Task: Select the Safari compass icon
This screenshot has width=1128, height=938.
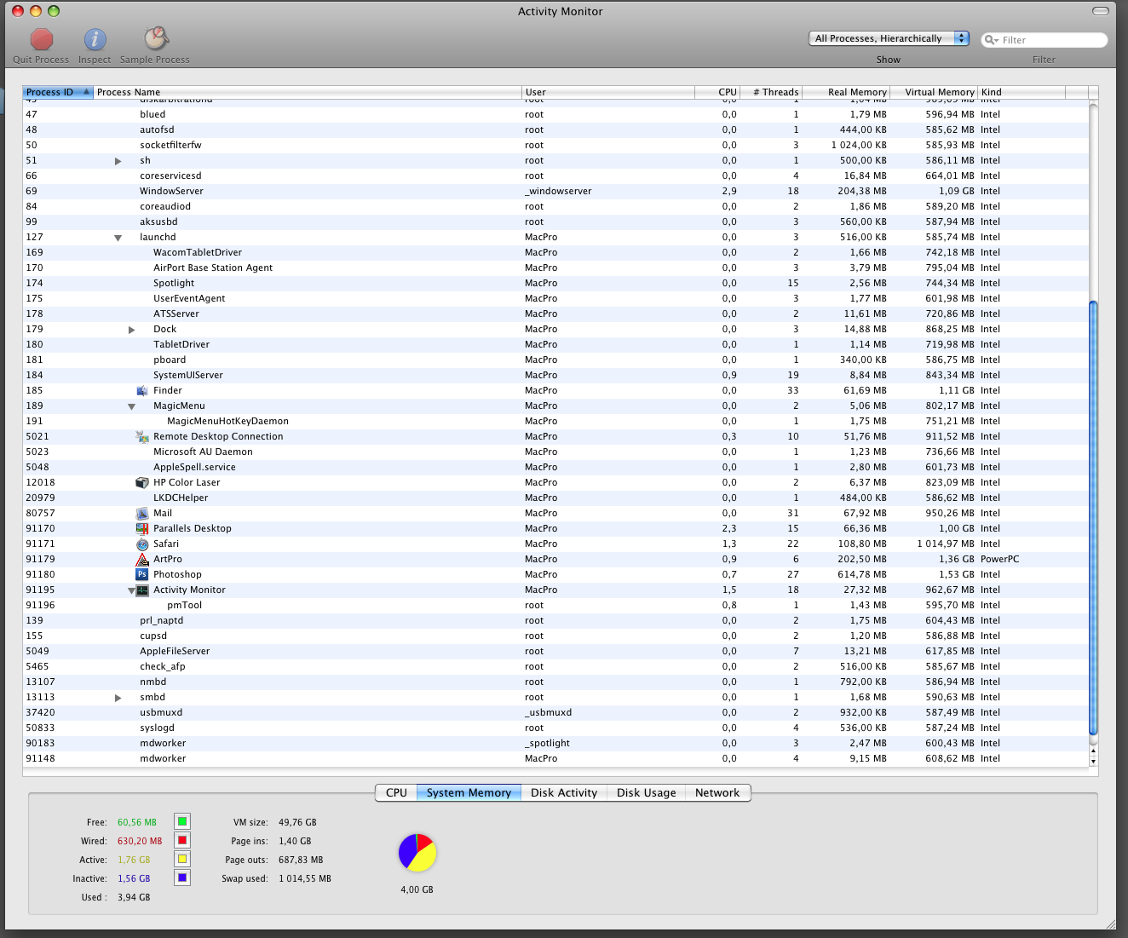Action: tap(142, 544)
